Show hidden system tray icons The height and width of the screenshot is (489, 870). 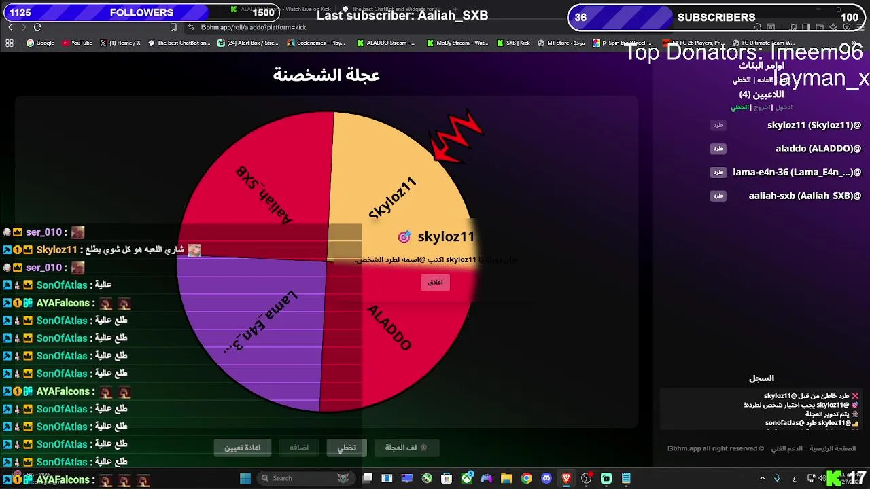pyautogui.click(x=762, y=478)
